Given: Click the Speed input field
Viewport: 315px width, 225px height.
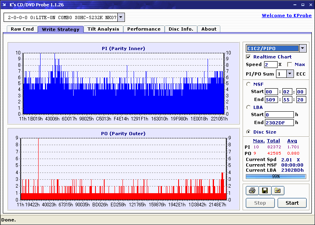Looking at the screenshot, I should tap(270, 64).
